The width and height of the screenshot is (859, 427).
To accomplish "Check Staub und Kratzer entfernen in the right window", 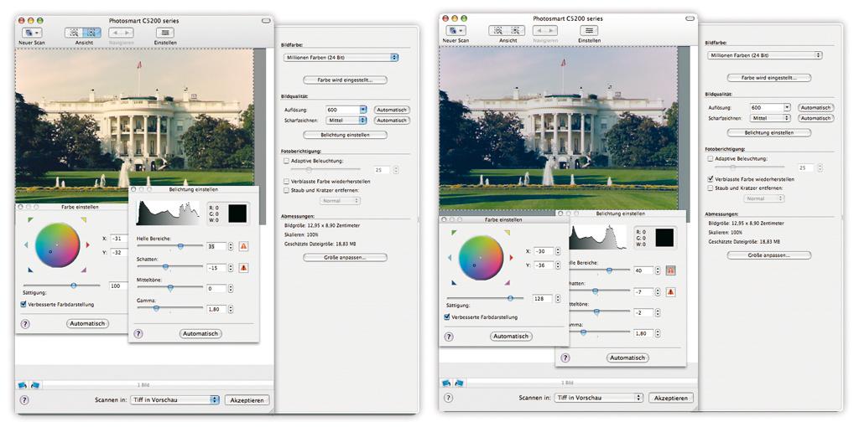I will (x=711, y=188).
